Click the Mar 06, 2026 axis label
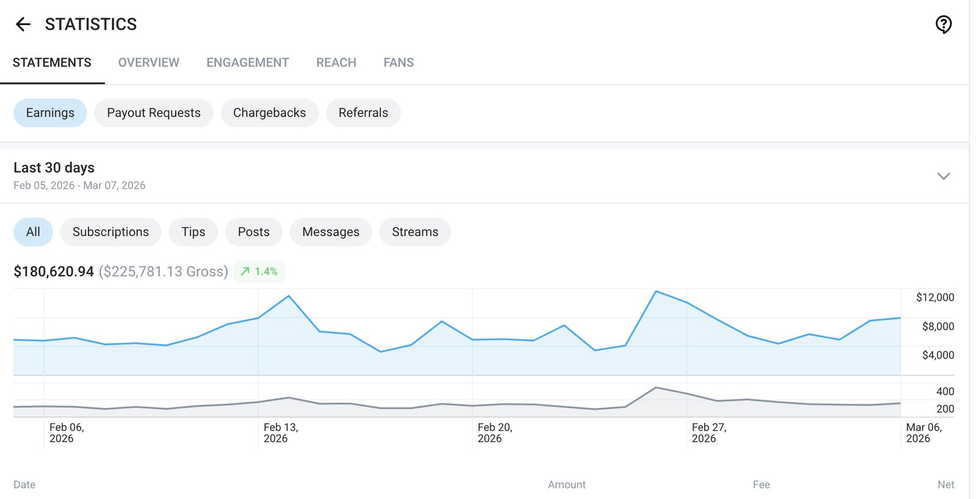977x499 pixels. [924, 433]
